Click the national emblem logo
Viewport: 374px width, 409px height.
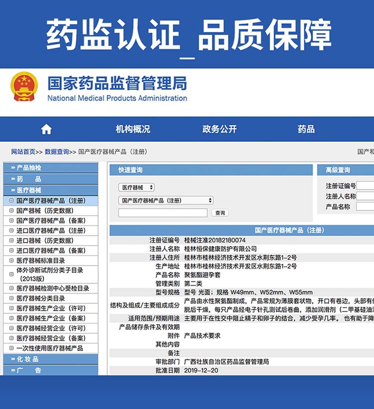24,86
